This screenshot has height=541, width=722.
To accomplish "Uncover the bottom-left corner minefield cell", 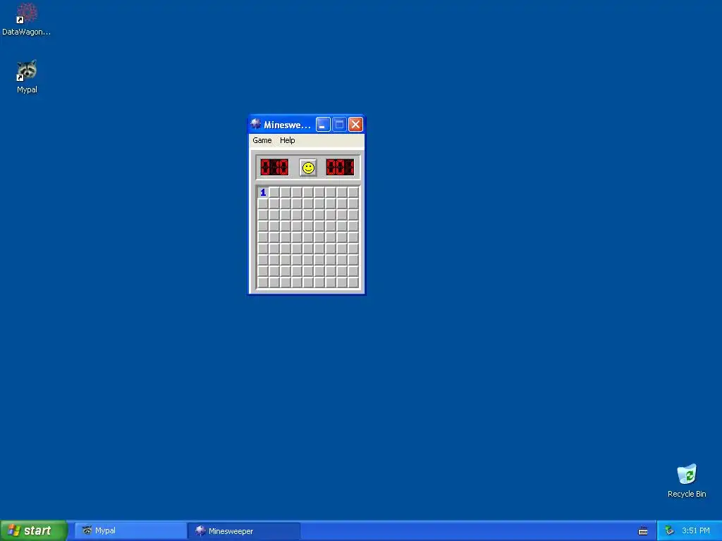I will coord(263,282).
